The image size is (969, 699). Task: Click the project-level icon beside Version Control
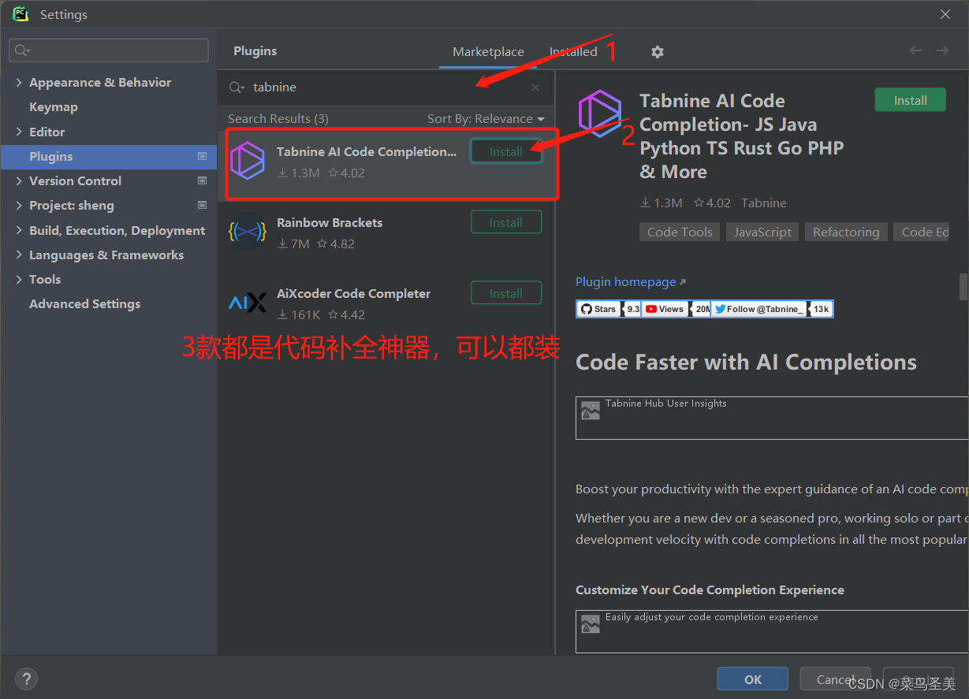pyautogui.click(x=202, y=180)
